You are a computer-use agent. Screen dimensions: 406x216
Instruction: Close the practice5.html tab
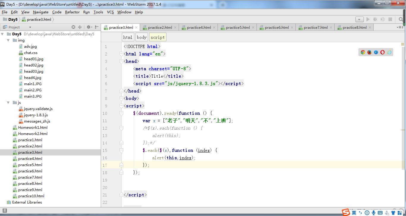[253, 27]
